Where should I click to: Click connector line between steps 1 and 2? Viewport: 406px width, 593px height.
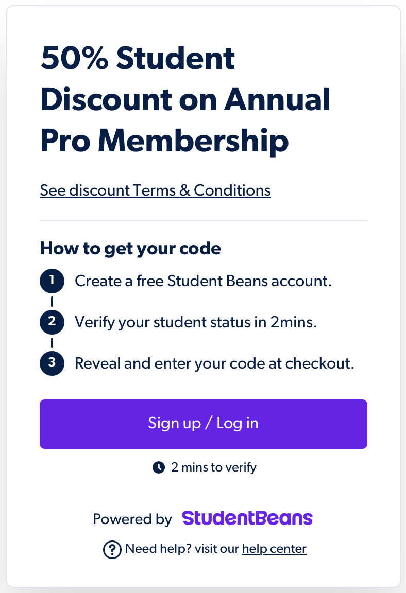[52, 302]
